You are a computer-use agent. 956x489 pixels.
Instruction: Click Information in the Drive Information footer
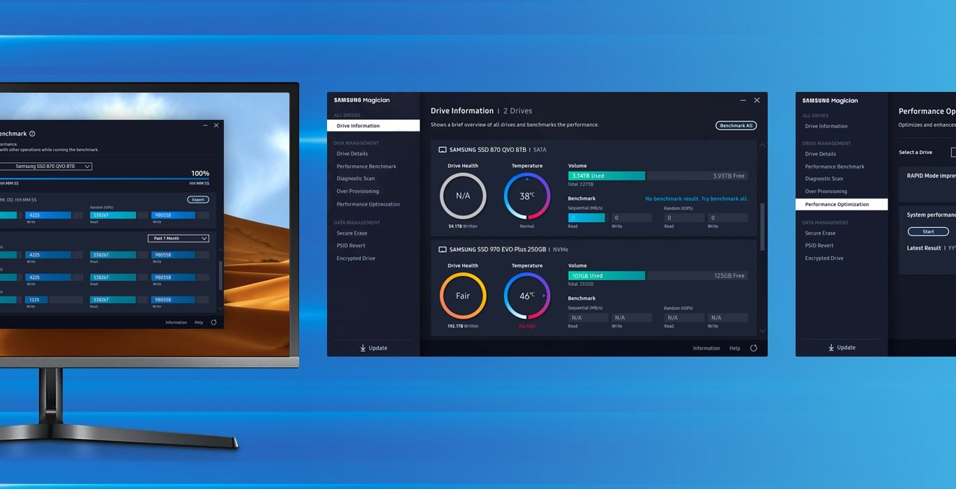[706, 348]
